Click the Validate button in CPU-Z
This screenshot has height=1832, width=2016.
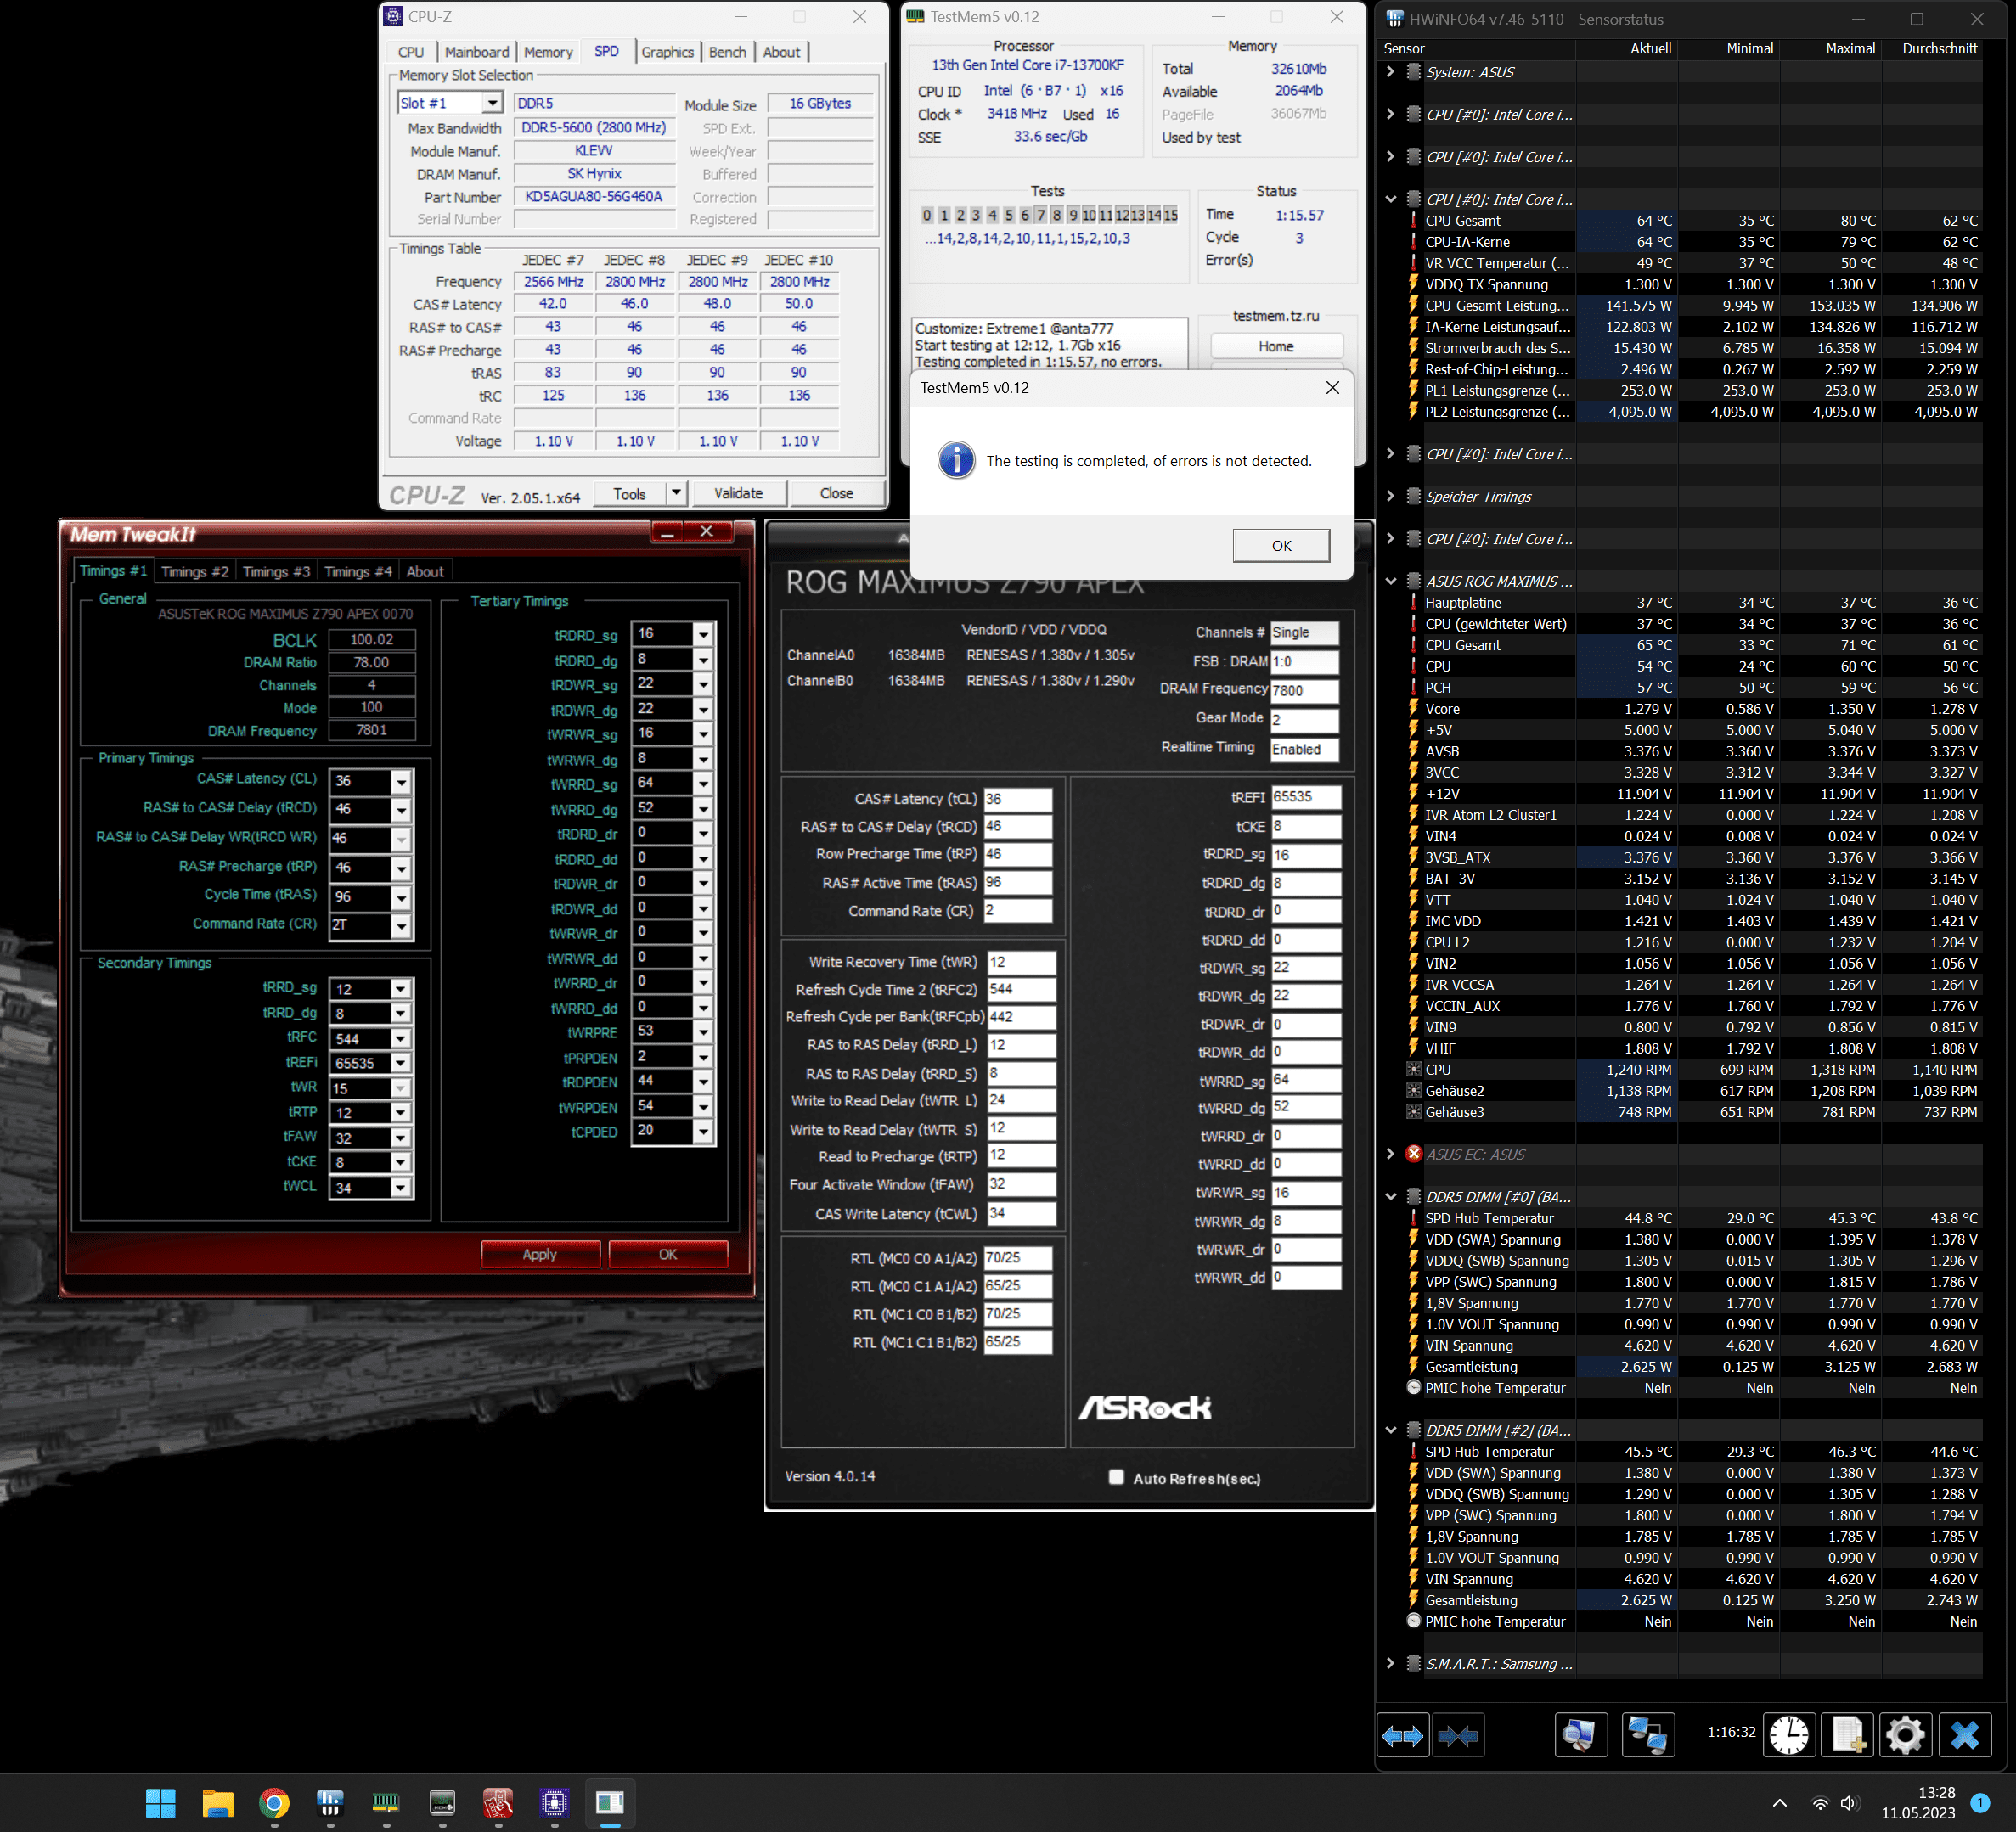coord(738,494)
